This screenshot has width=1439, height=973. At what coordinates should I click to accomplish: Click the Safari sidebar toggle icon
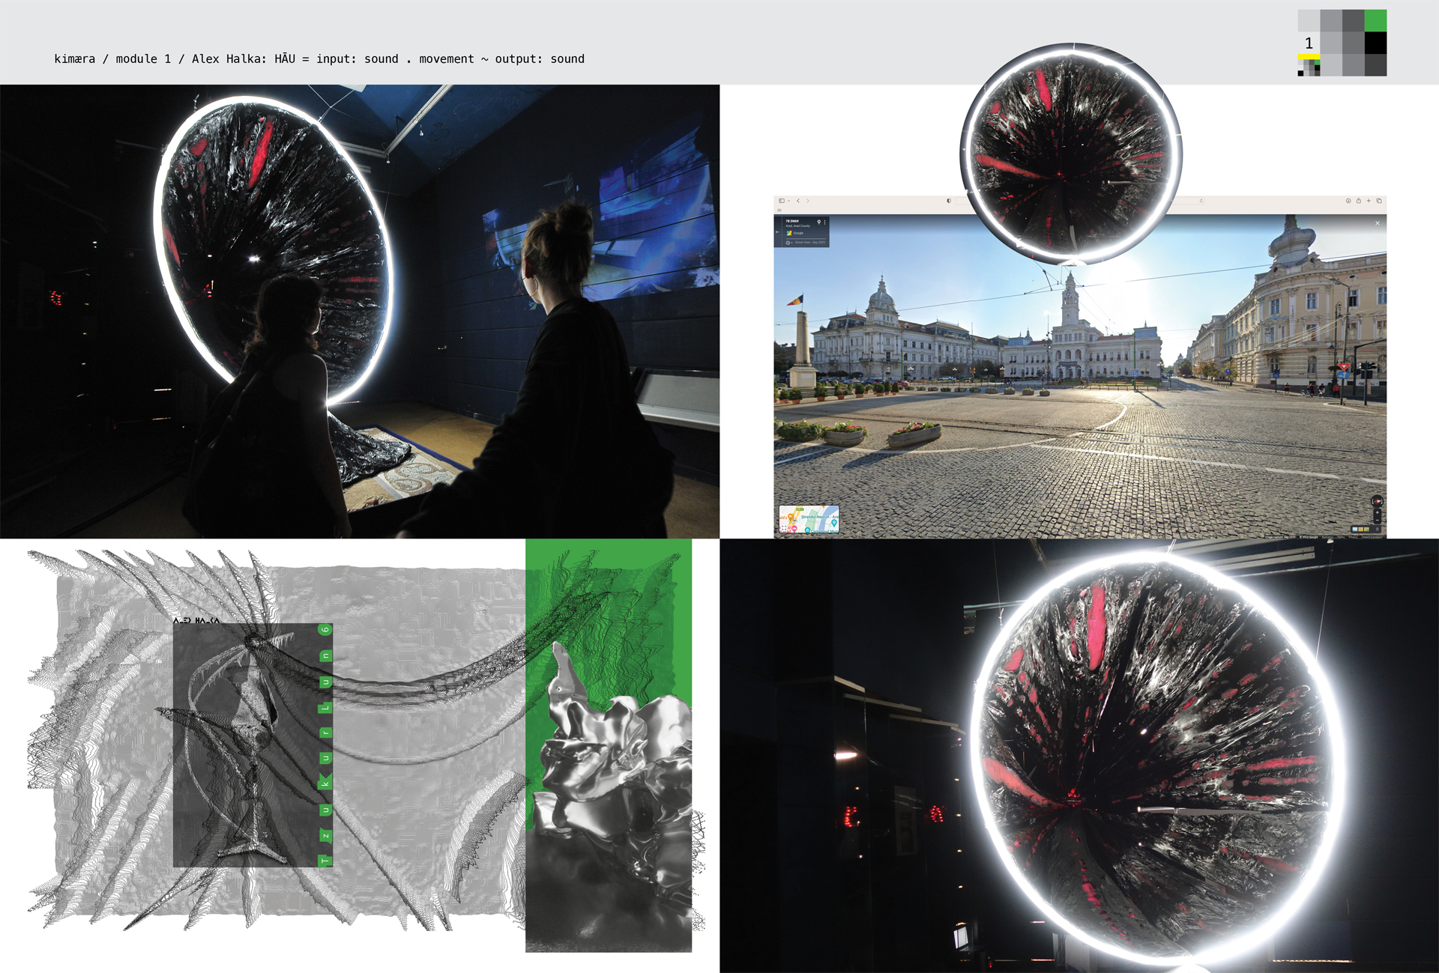click(782, 201)
